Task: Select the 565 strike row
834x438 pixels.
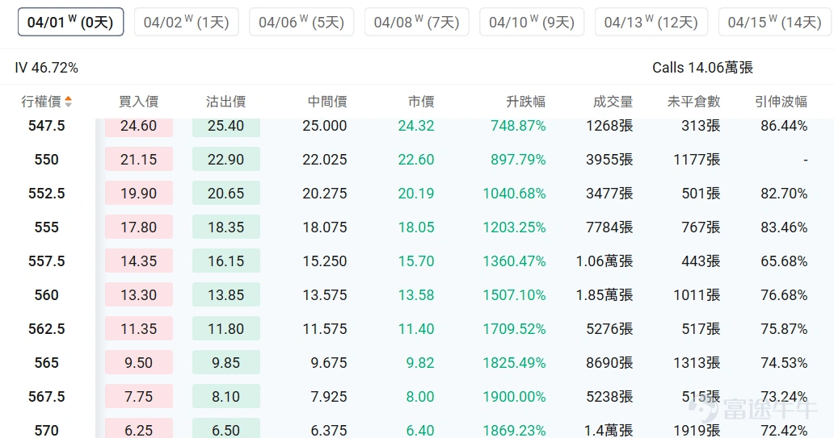Action: click(417, 363)
